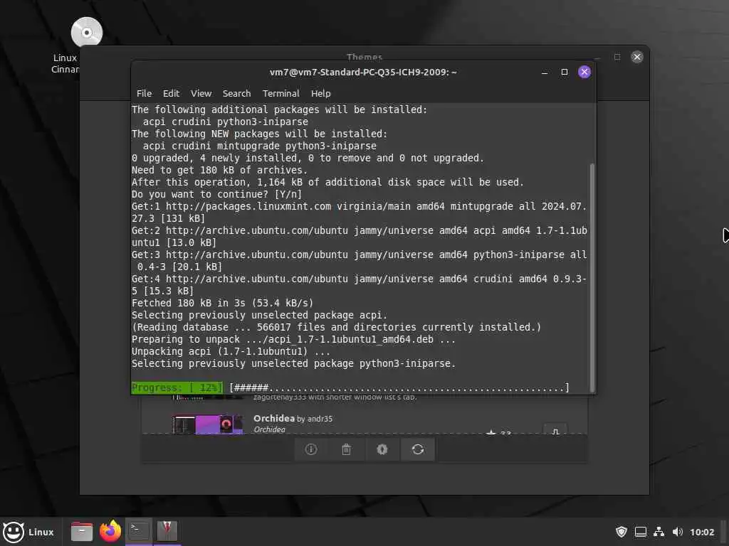Image resolution: width=729 pixels, height=546 pixels.
Task: Maximize the terminal window
Action: (x=565, y=72)
